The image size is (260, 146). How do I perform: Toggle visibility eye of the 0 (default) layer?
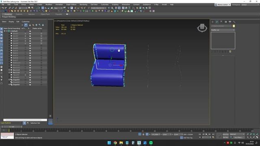pos(7,31)
